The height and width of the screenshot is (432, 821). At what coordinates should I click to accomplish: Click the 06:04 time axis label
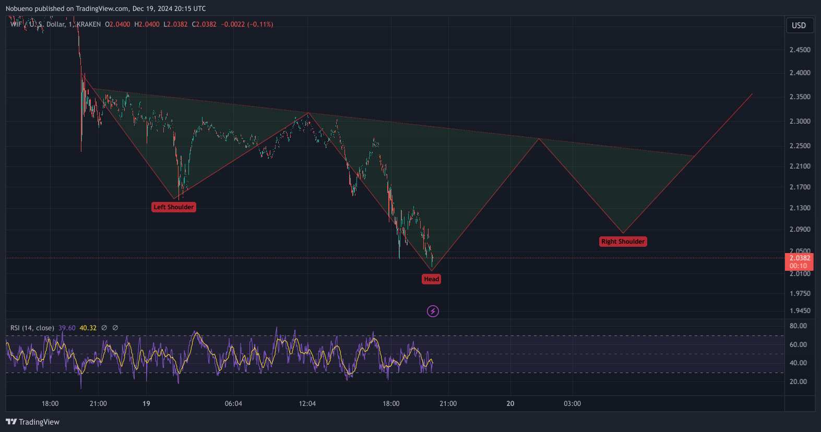tap(233, 403)
